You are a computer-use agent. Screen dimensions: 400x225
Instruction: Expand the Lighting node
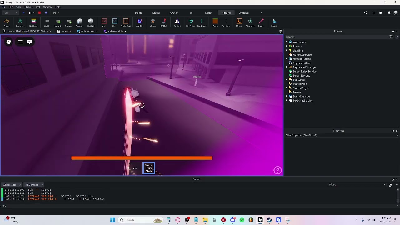tap(287, 51)
